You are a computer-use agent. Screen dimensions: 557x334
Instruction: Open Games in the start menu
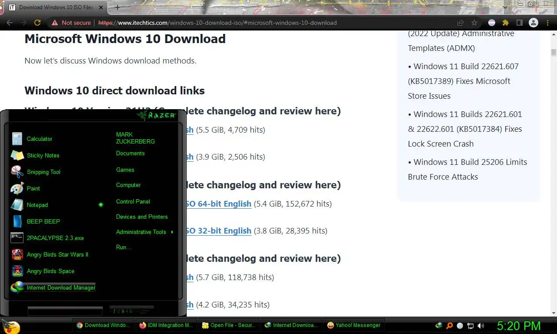125,170
